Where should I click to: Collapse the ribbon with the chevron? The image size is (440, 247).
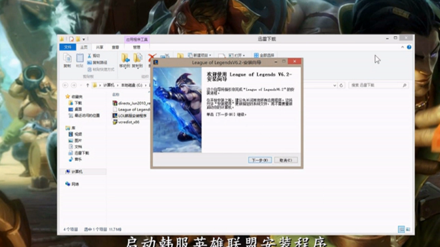click(403, 47)
